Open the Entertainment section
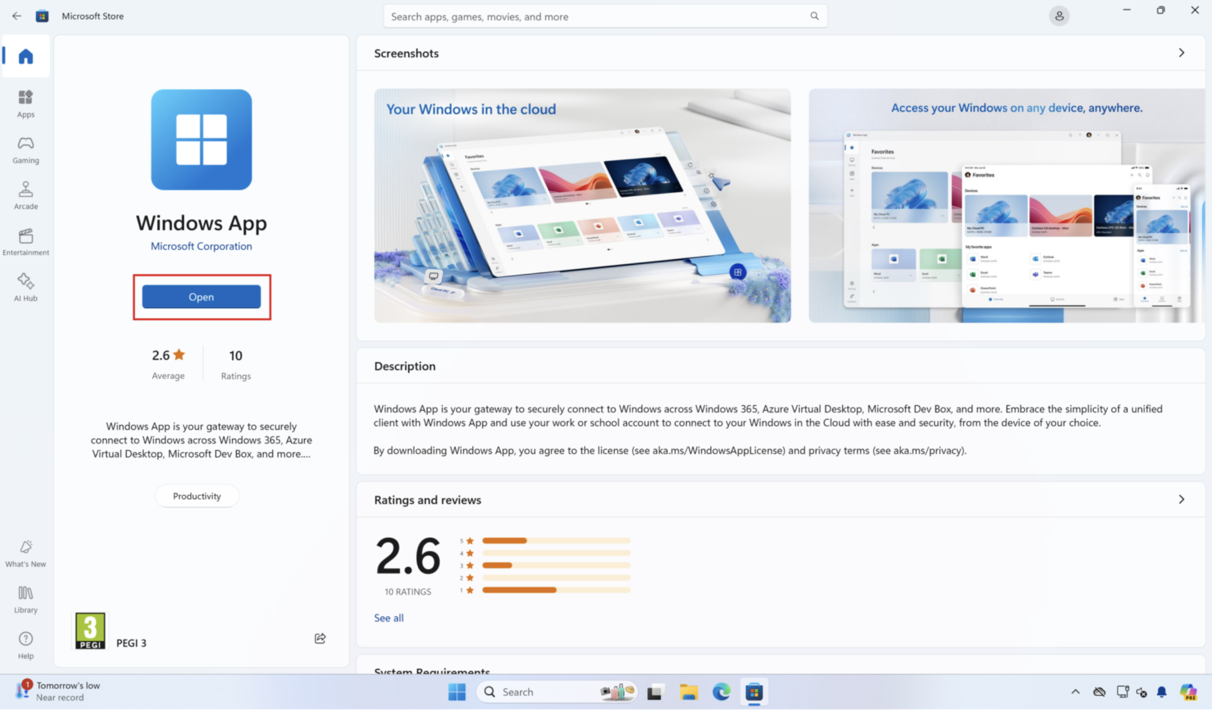 tap(26, 242)
